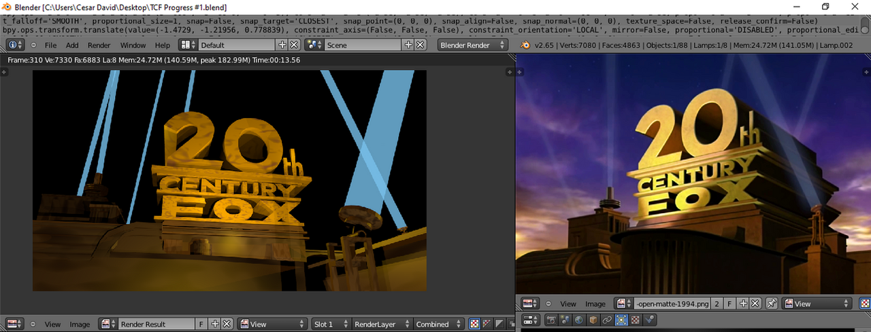The image size is (871, 332).
Task: Browse images beside open-matte-1994.png
Action: point(623,303)
